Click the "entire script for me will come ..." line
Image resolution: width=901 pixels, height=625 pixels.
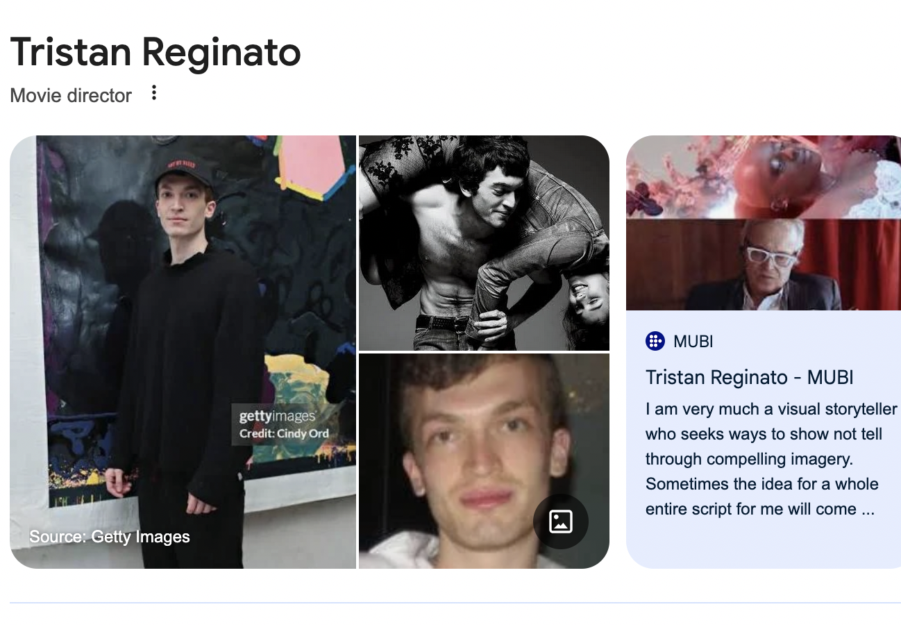760,509
